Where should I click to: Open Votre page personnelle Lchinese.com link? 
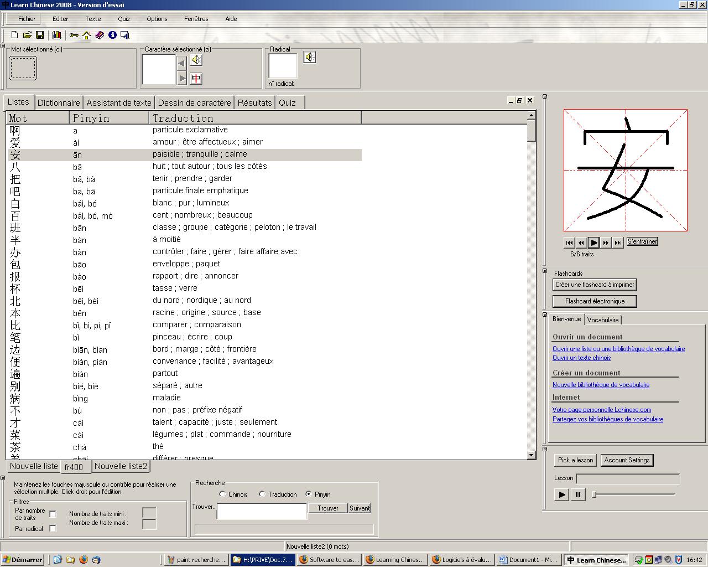[602, 410]
